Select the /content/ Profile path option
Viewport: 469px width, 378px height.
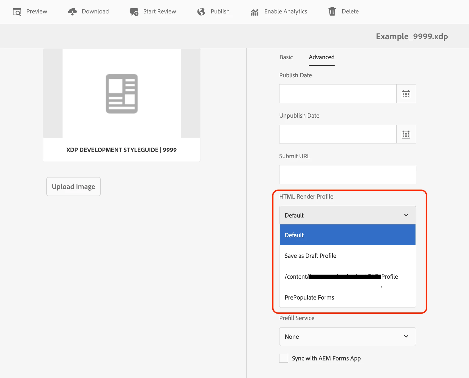click(347, 277)
